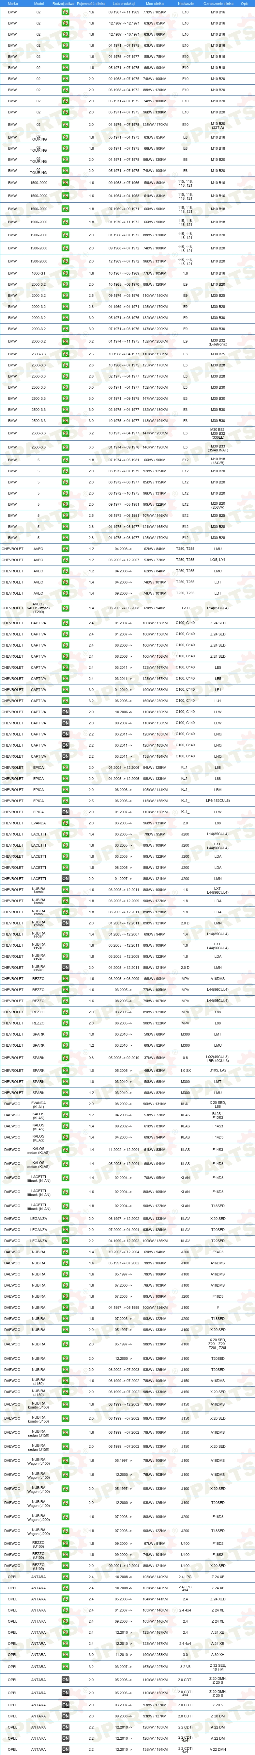This screenshot has width=255, height=1755.
Task: Click diesel ON icon in Opel ANTARA Z 20 DM row
Action: [x=65, y=1716]
